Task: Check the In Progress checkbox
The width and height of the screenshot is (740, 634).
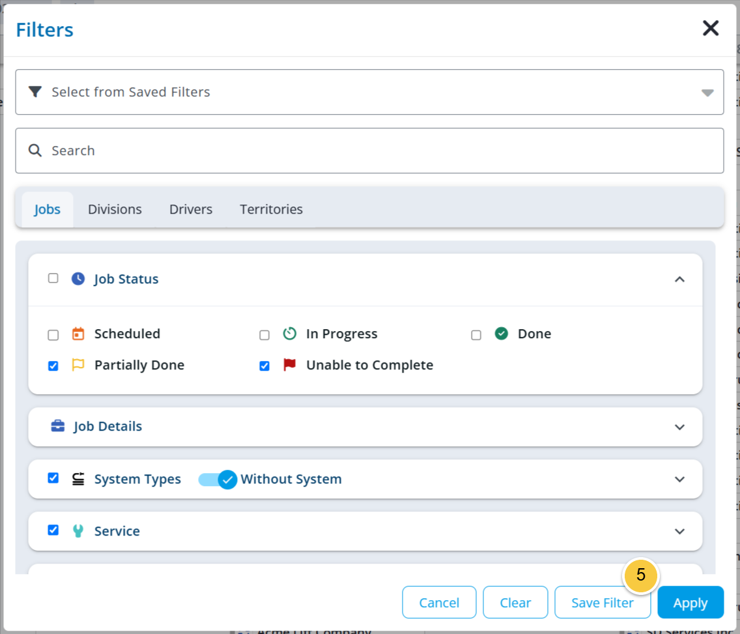Action: (x=264, y=335)
